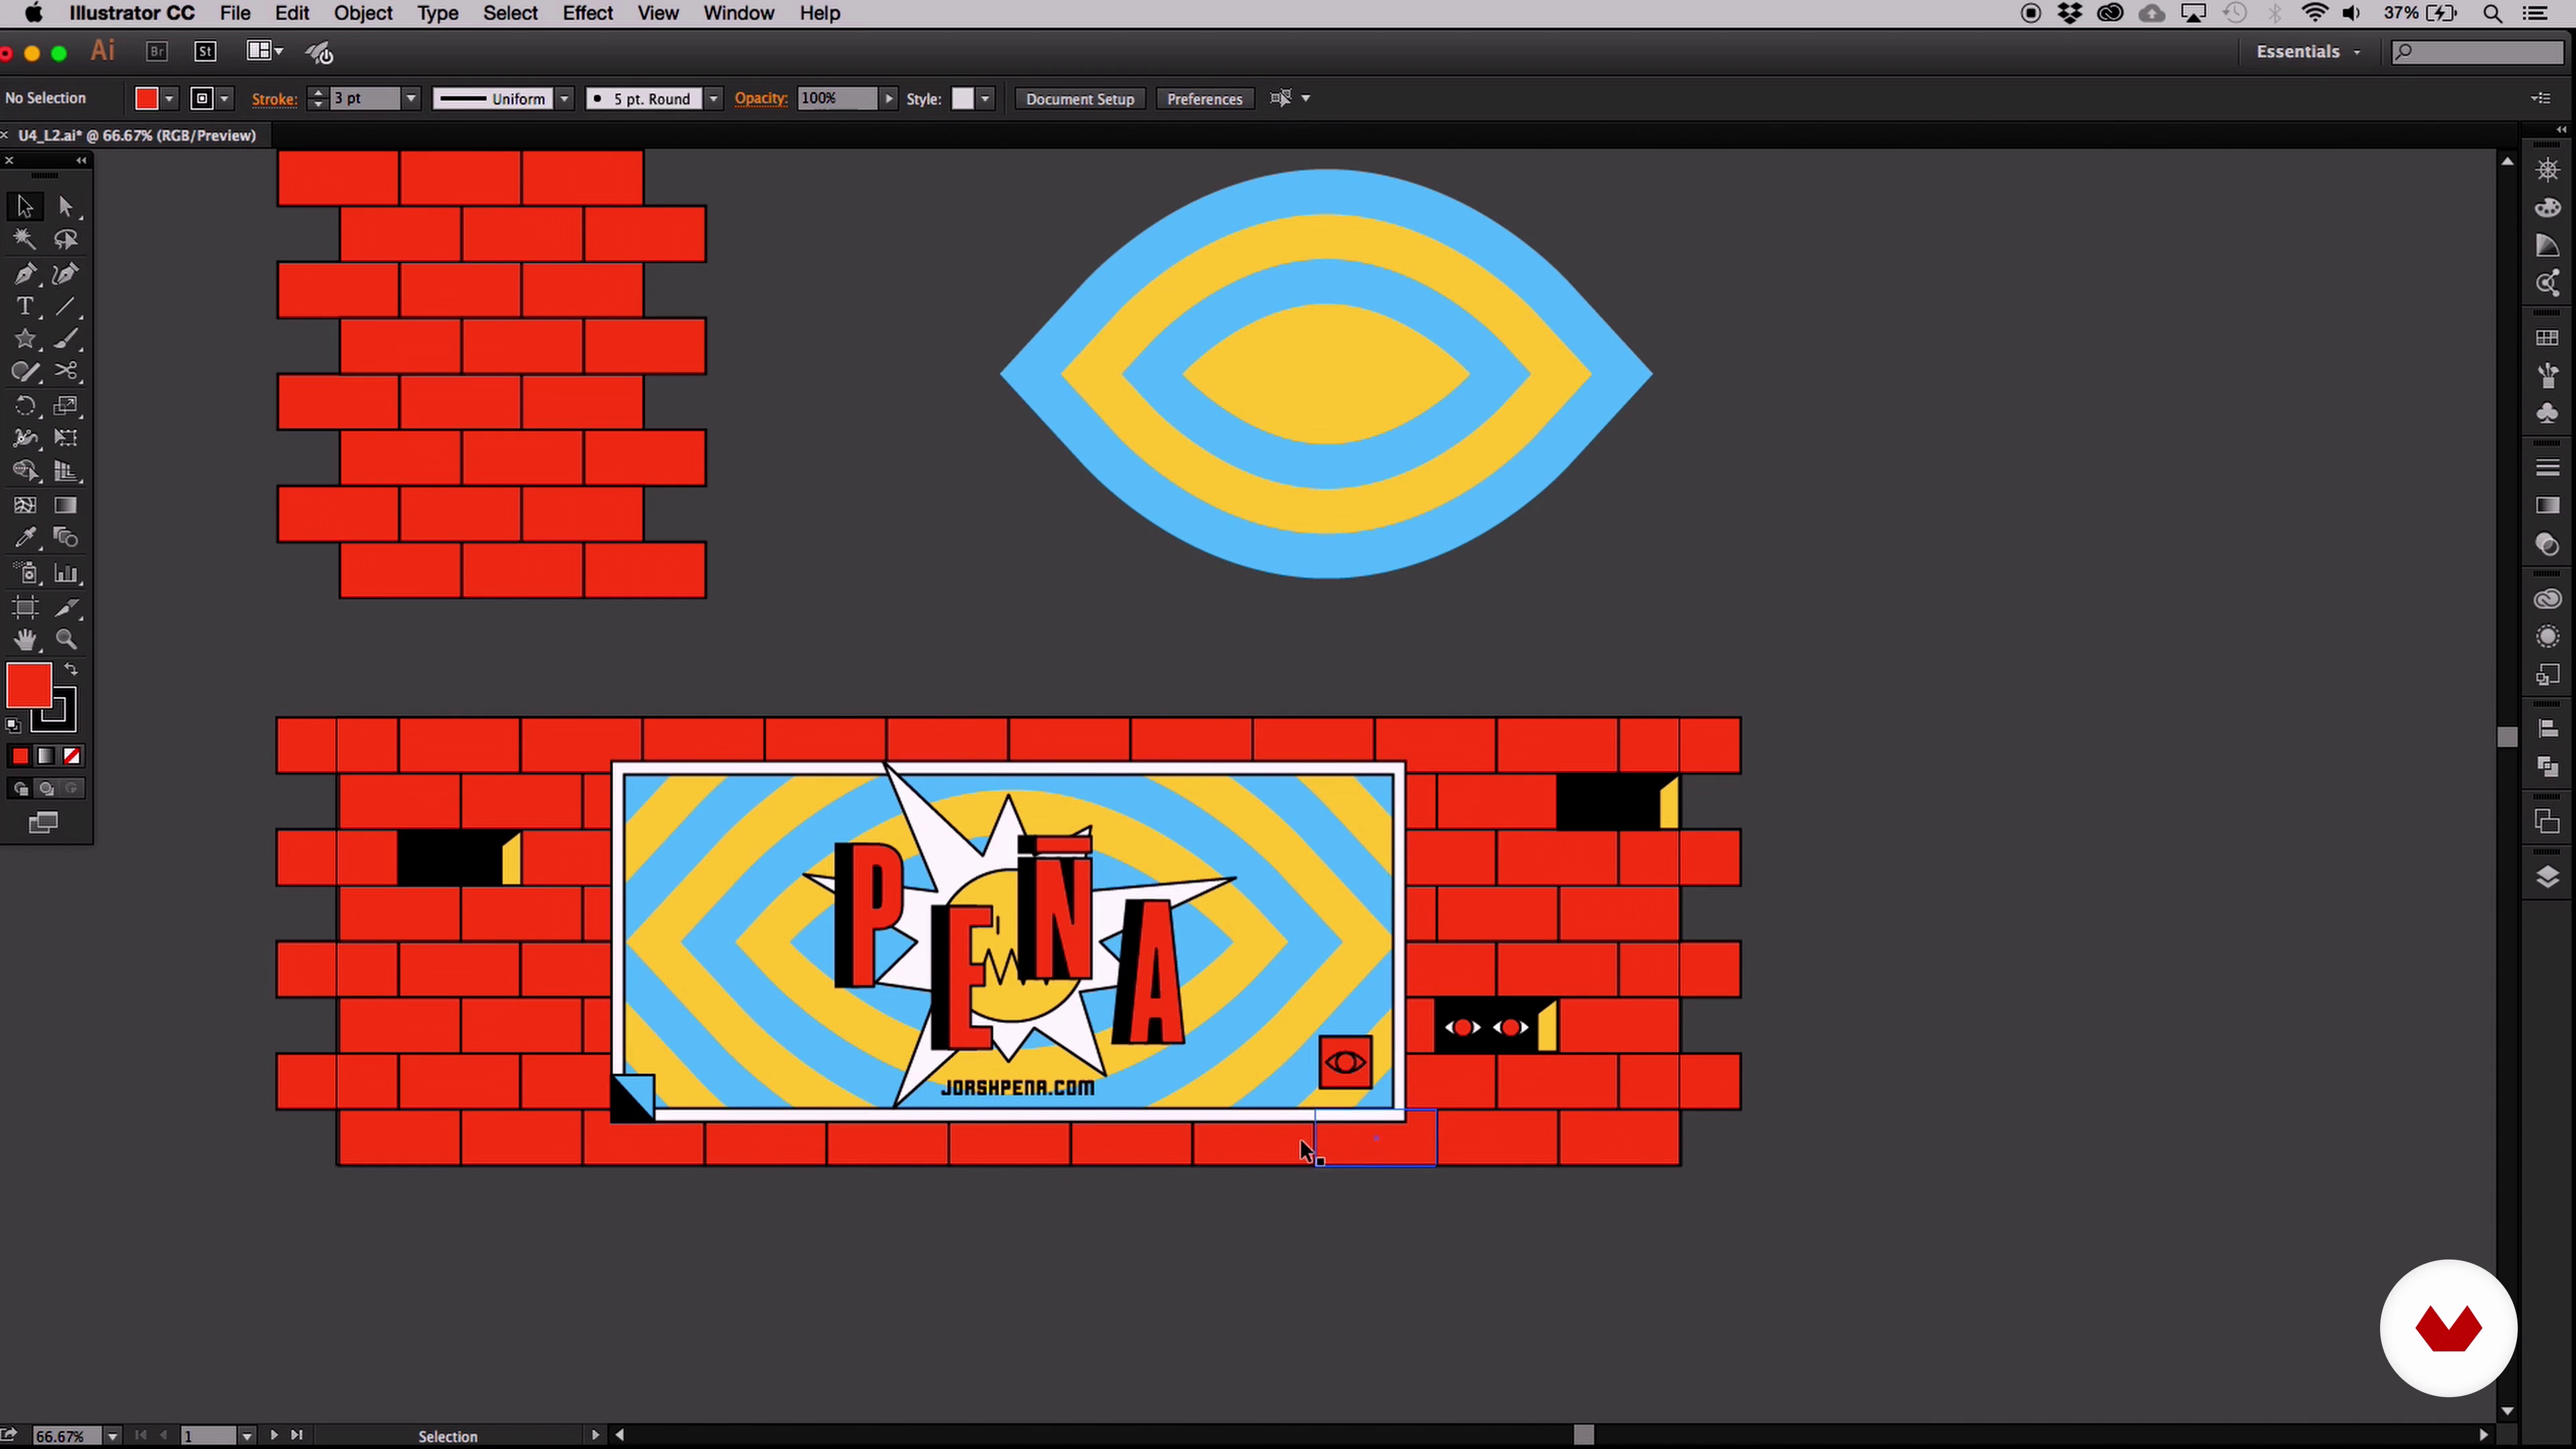Screen dimensions: 2576x1449
Task: Click the Preferences button
Action: coord(1204,98)
